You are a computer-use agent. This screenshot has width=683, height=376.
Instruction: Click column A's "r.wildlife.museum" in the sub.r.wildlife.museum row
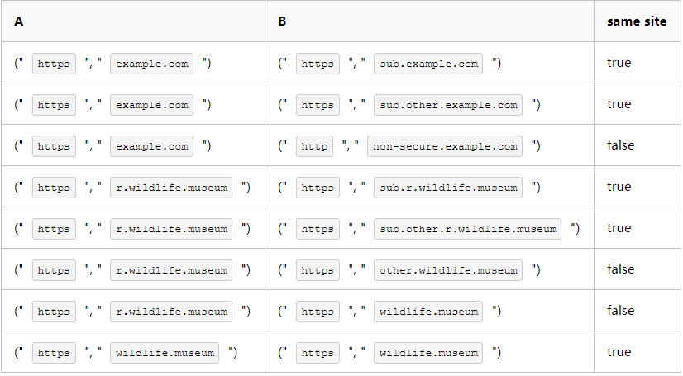[171, 188]
